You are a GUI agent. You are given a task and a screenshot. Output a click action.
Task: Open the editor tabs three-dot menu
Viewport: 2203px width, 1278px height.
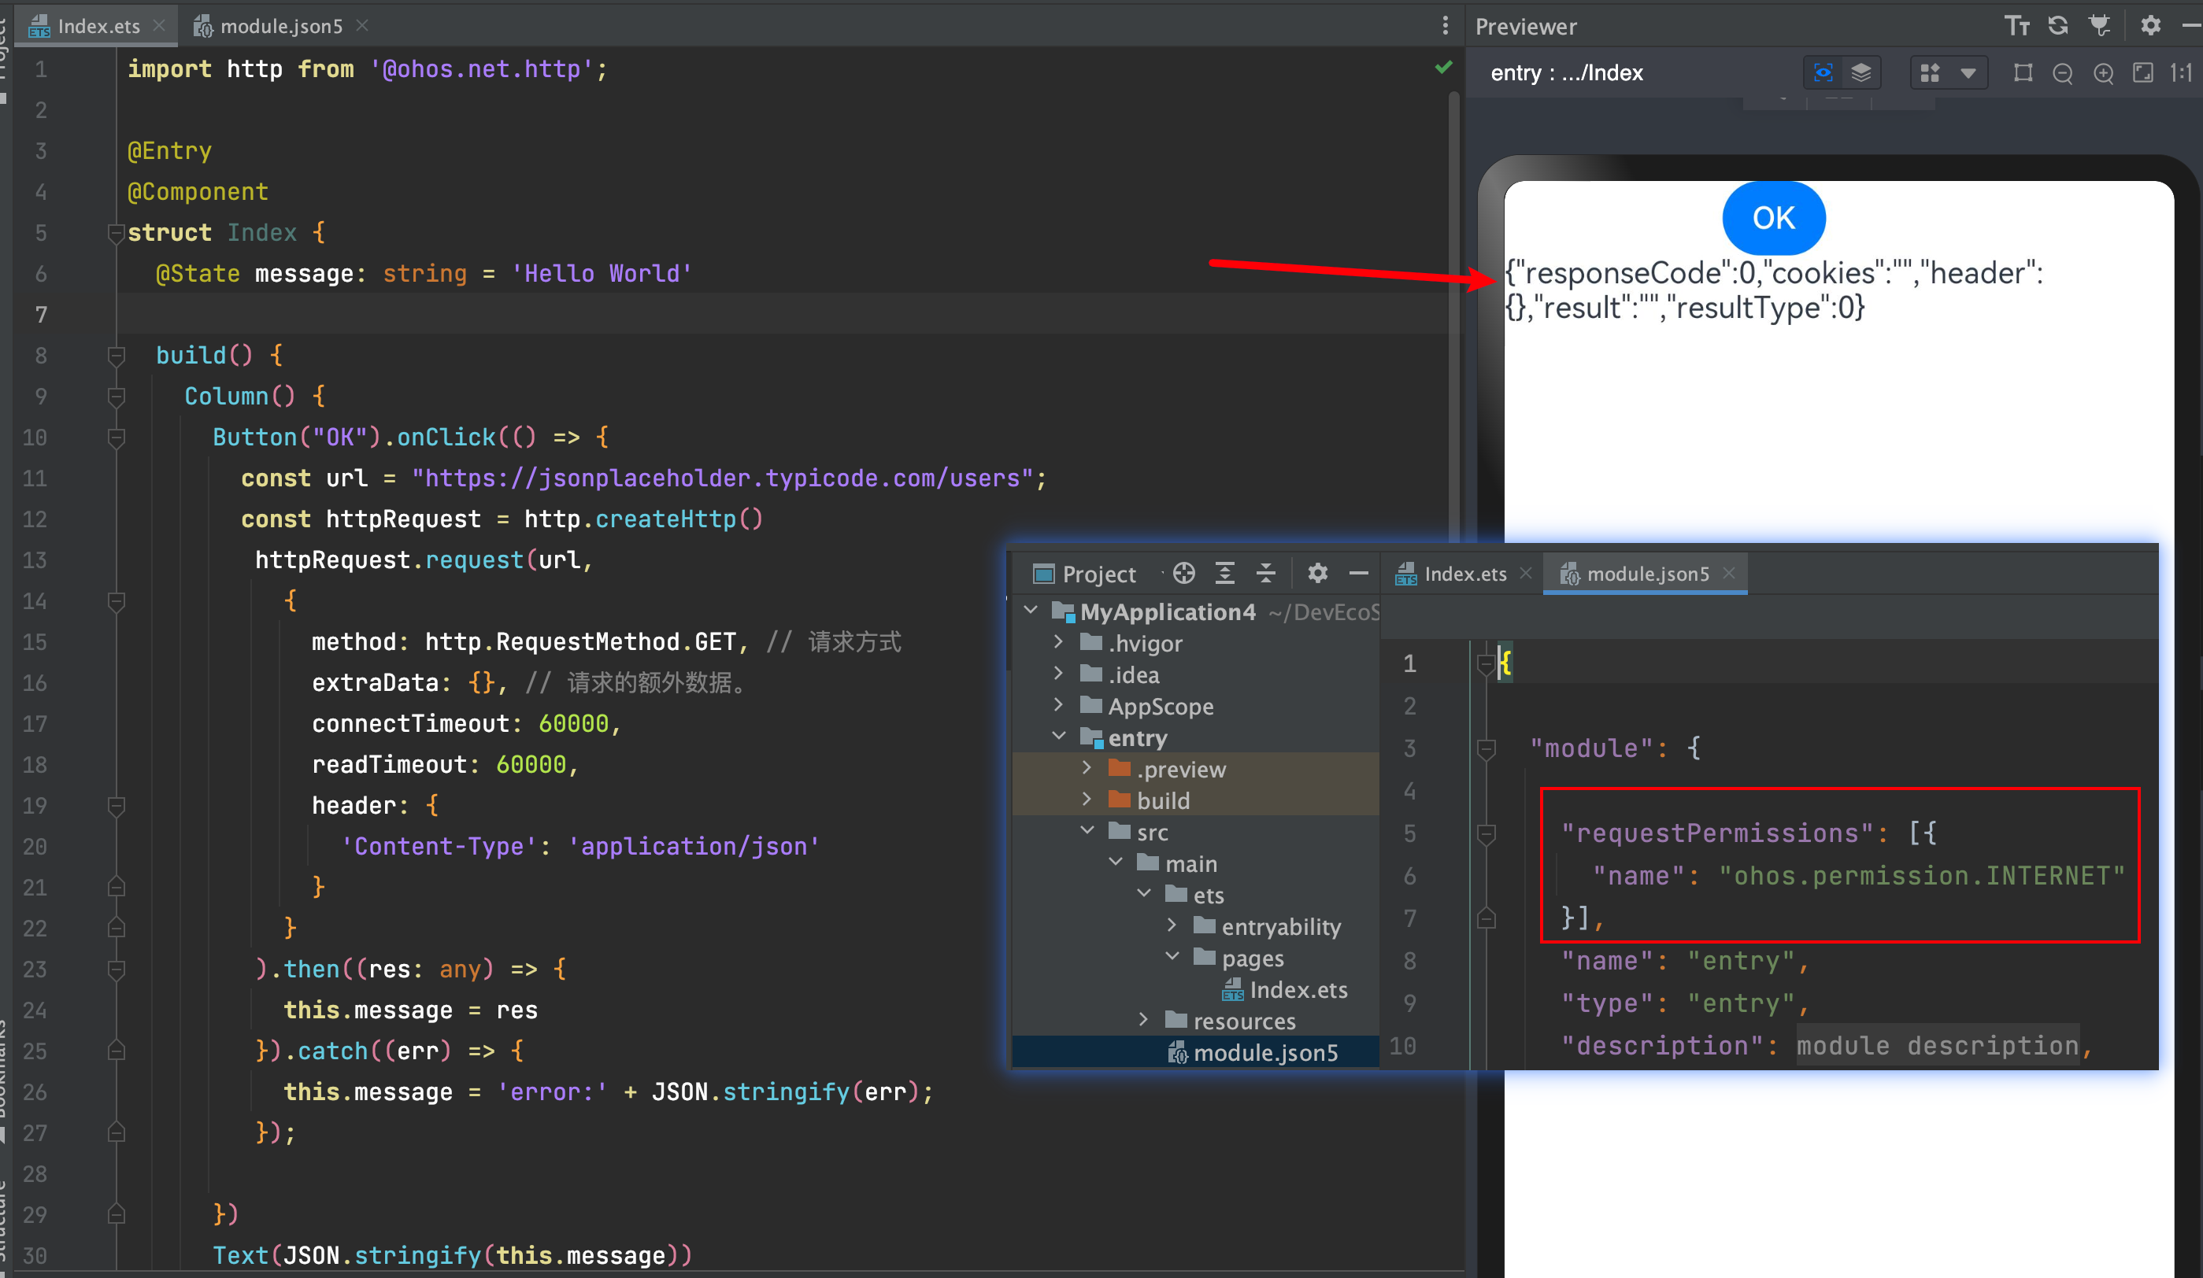tap(1445, 26)
